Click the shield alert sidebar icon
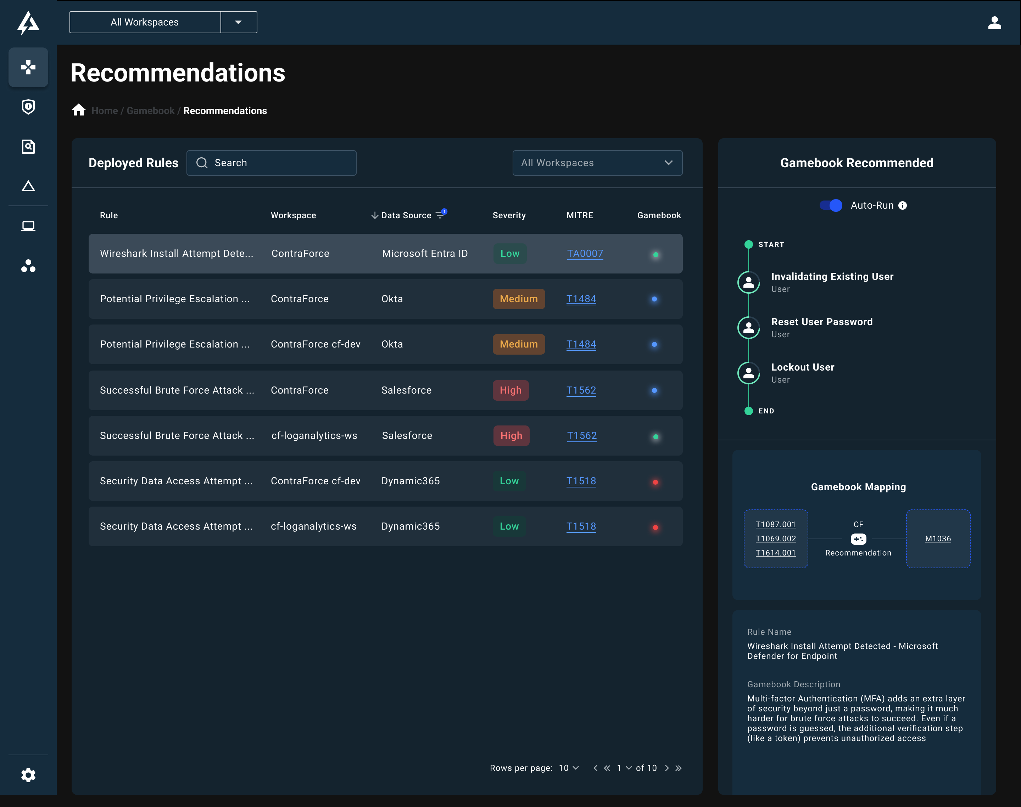Screen dimensions: 1021x807 (x=28, y=107)
